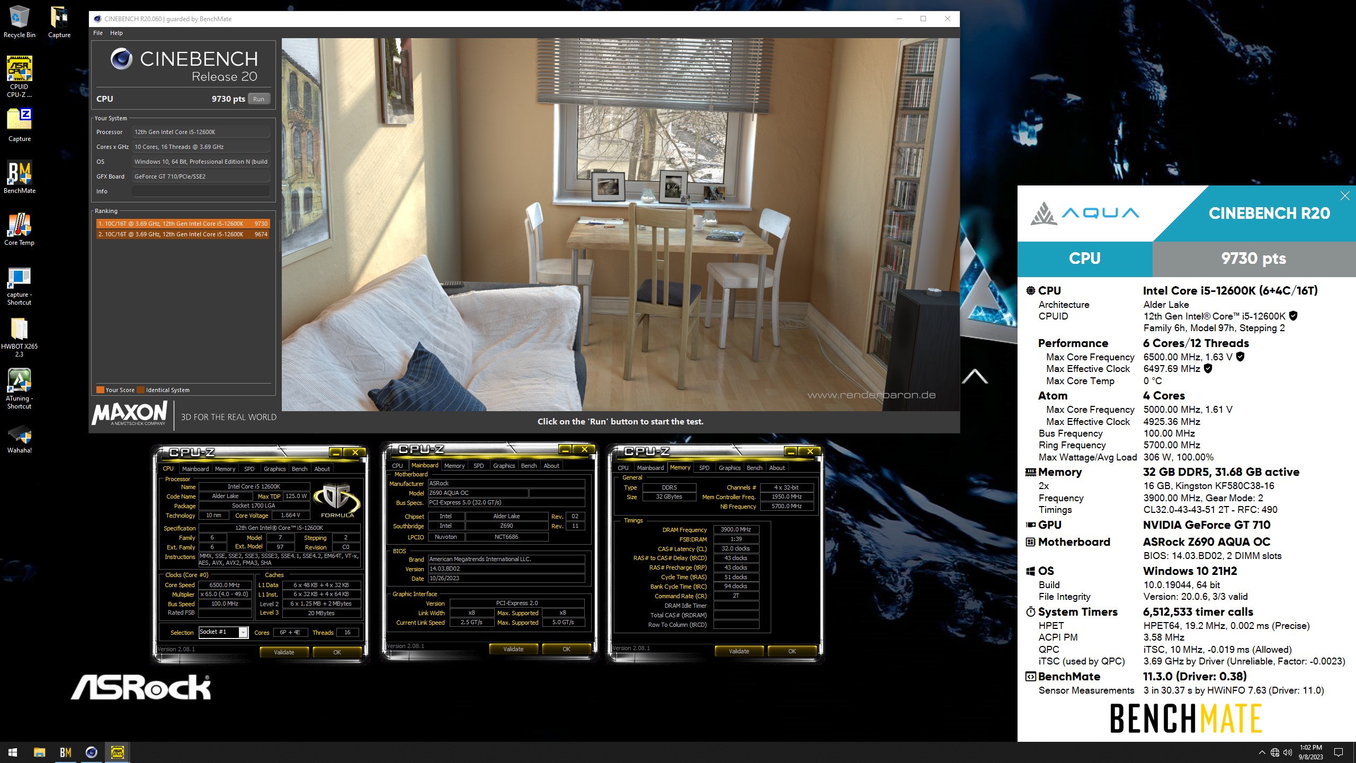Click the up chevron beside BenchMate panel

coord(975,376)
